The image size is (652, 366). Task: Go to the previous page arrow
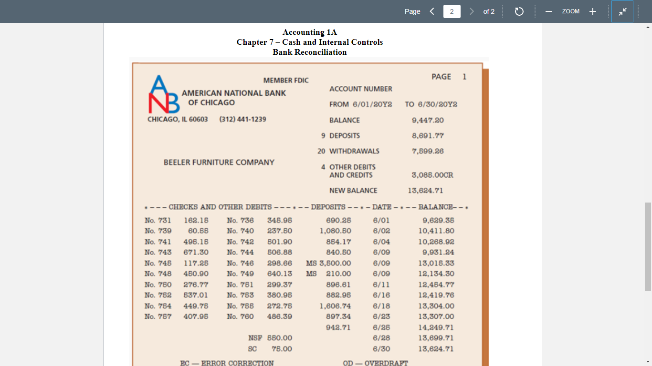[432, 11]
